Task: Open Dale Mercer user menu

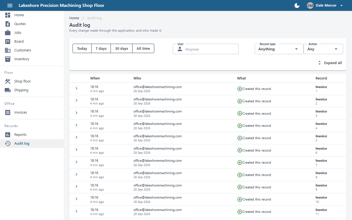Action: tap(325, 5)
